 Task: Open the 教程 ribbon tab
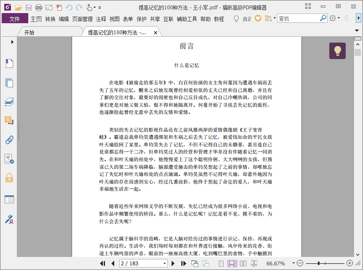point(219,19)
